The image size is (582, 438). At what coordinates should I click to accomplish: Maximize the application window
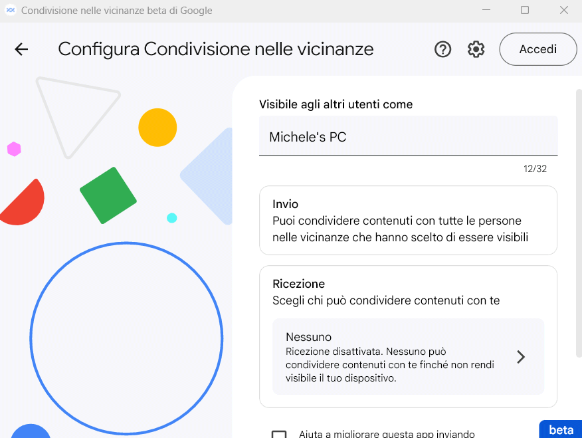tap(525, 10)
